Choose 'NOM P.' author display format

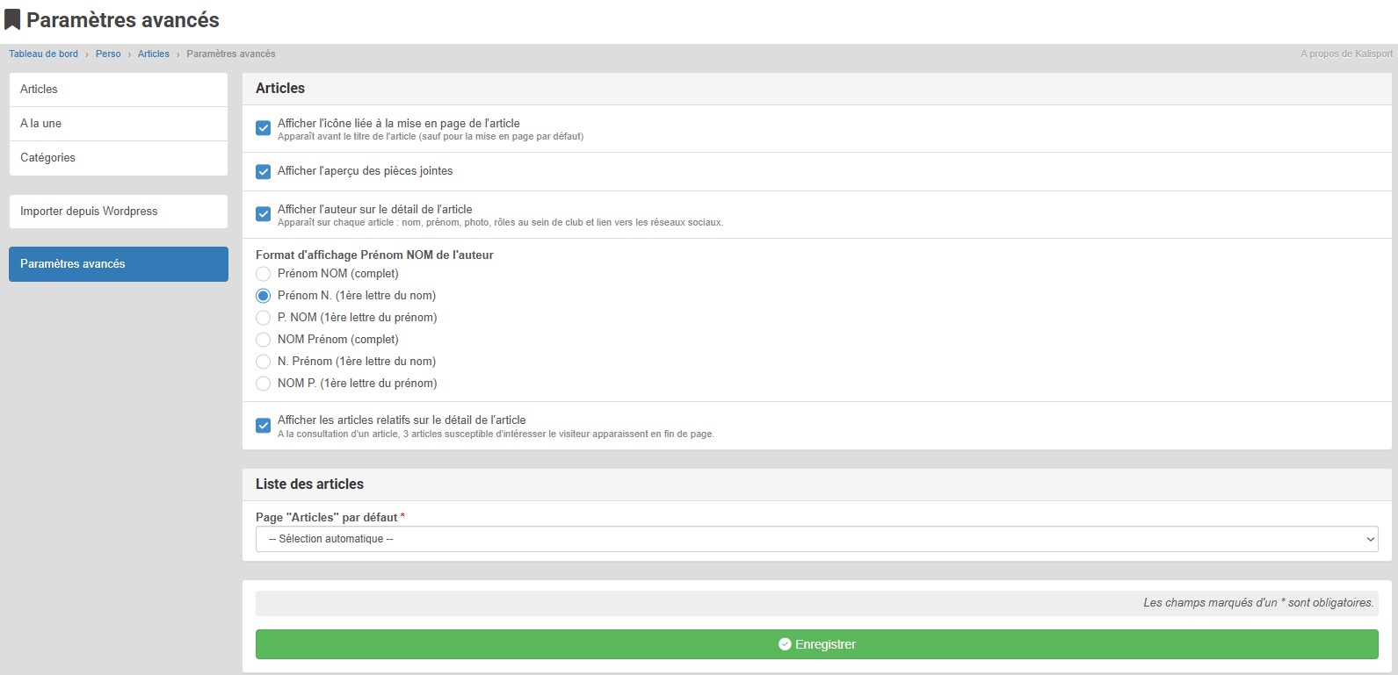[x=263, y=384]
